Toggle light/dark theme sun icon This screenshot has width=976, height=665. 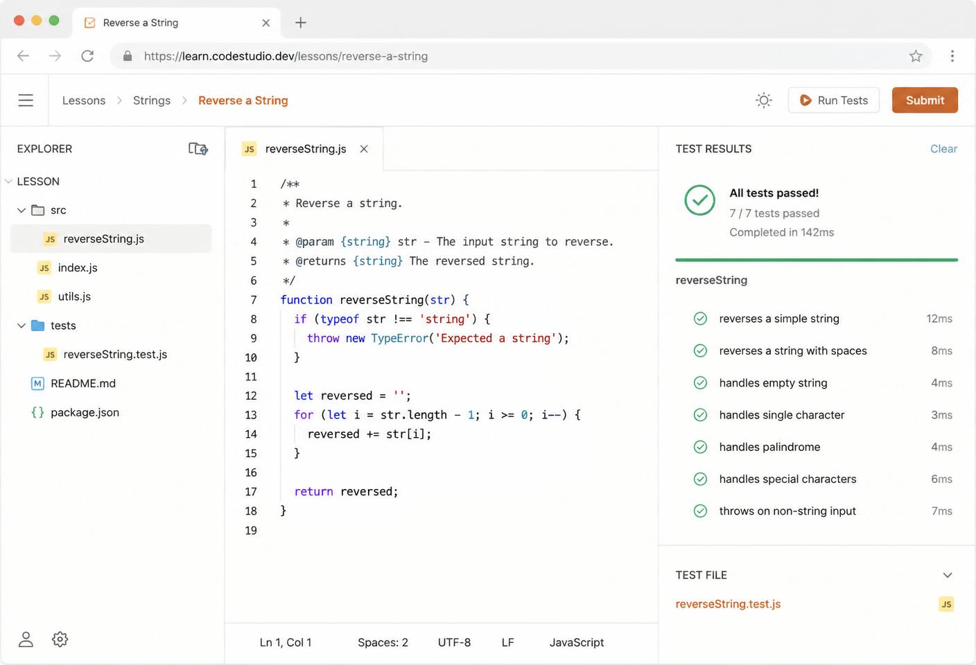[764, 100]
